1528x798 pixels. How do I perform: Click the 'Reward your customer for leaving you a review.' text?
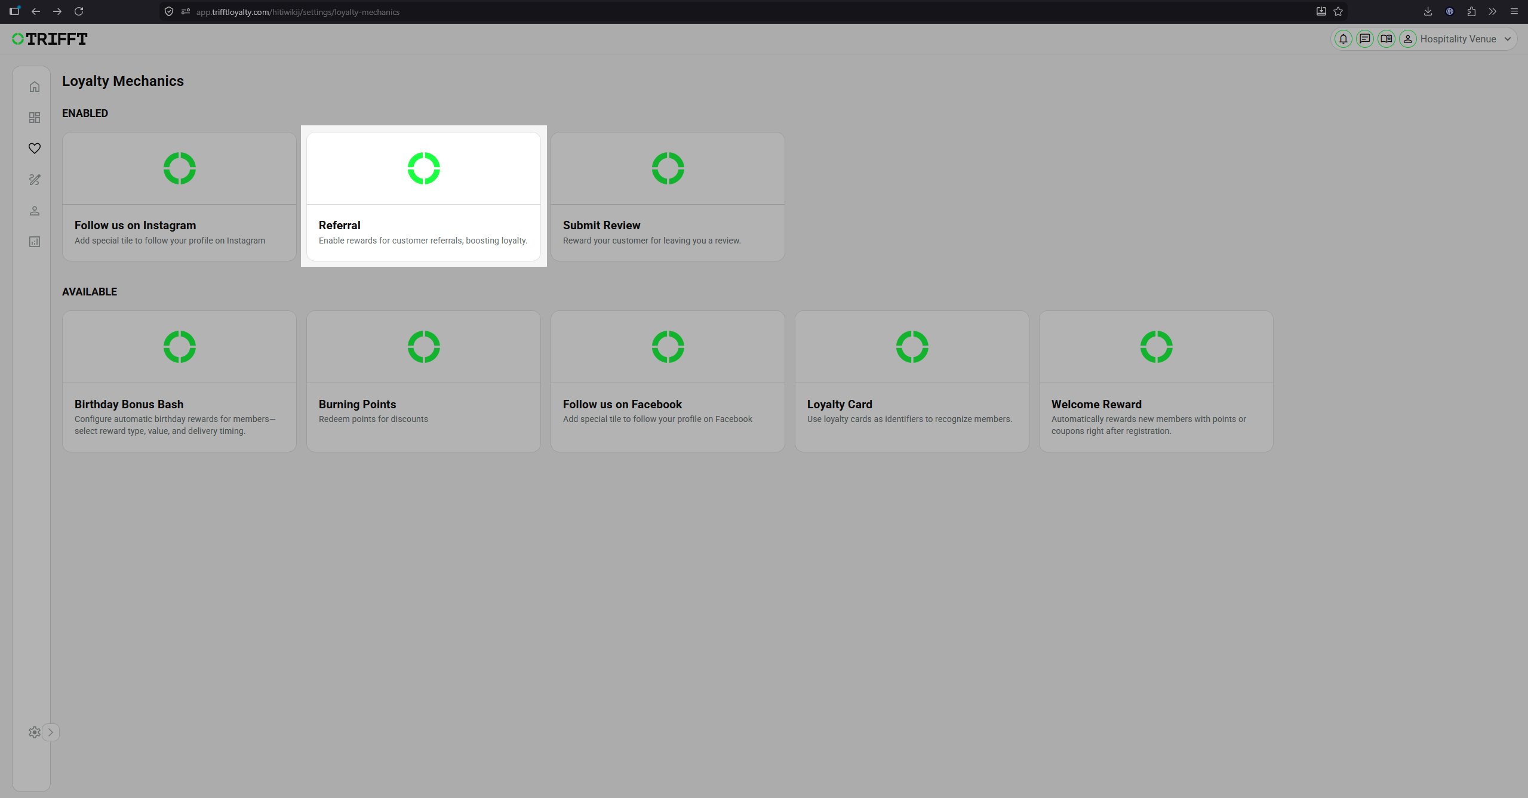(651, 241)
